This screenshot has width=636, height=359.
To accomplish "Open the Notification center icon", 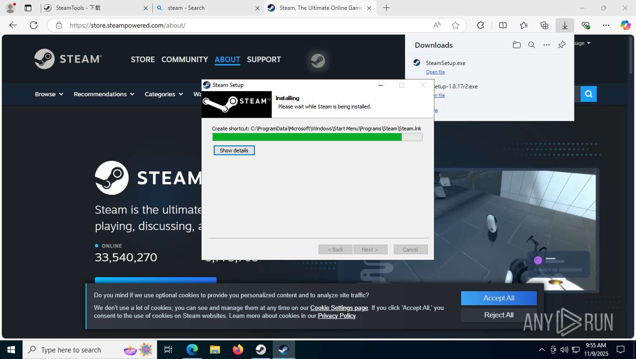I will pyautogui.click(x=621, y=350).
